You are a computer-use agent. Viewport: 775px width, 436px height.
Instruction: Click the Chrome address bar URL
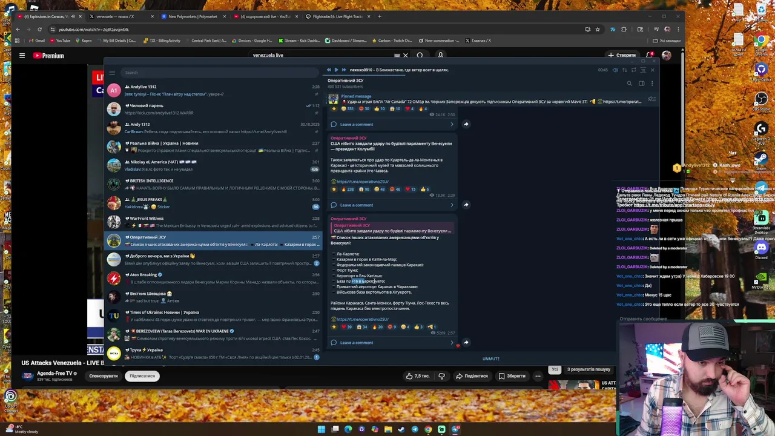[94, 29]
